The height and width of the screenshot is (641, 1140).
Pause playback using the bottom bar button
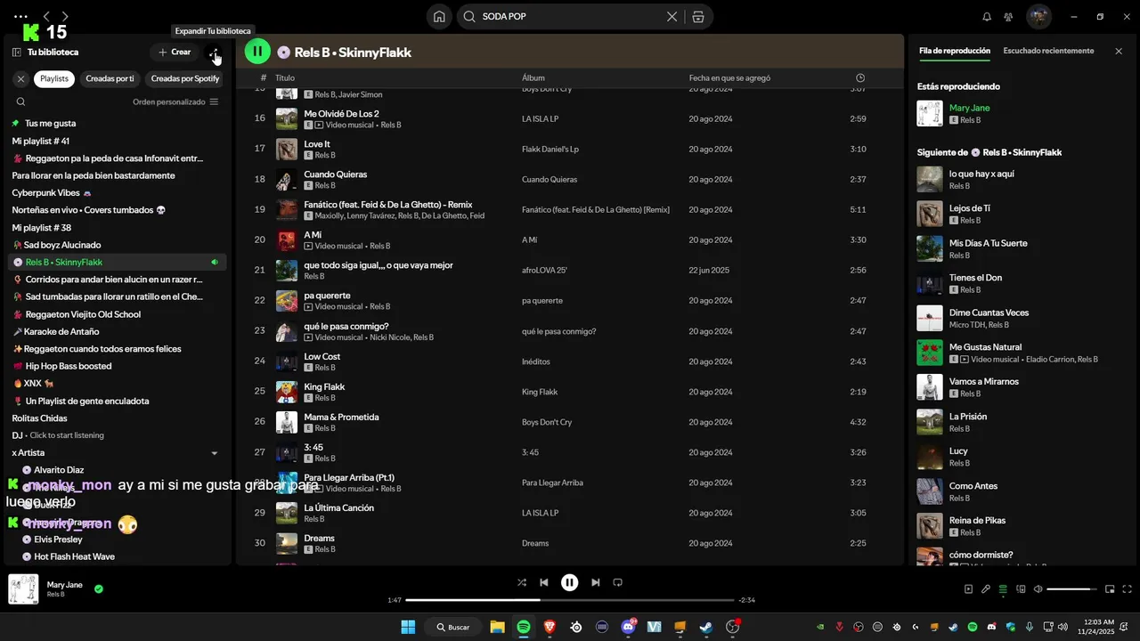(x=570, y=582)
